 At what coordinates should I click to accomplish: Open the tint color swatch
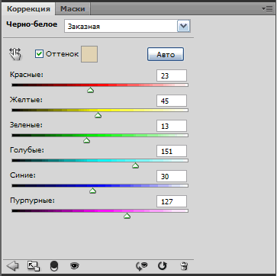[x=89, y=54]
